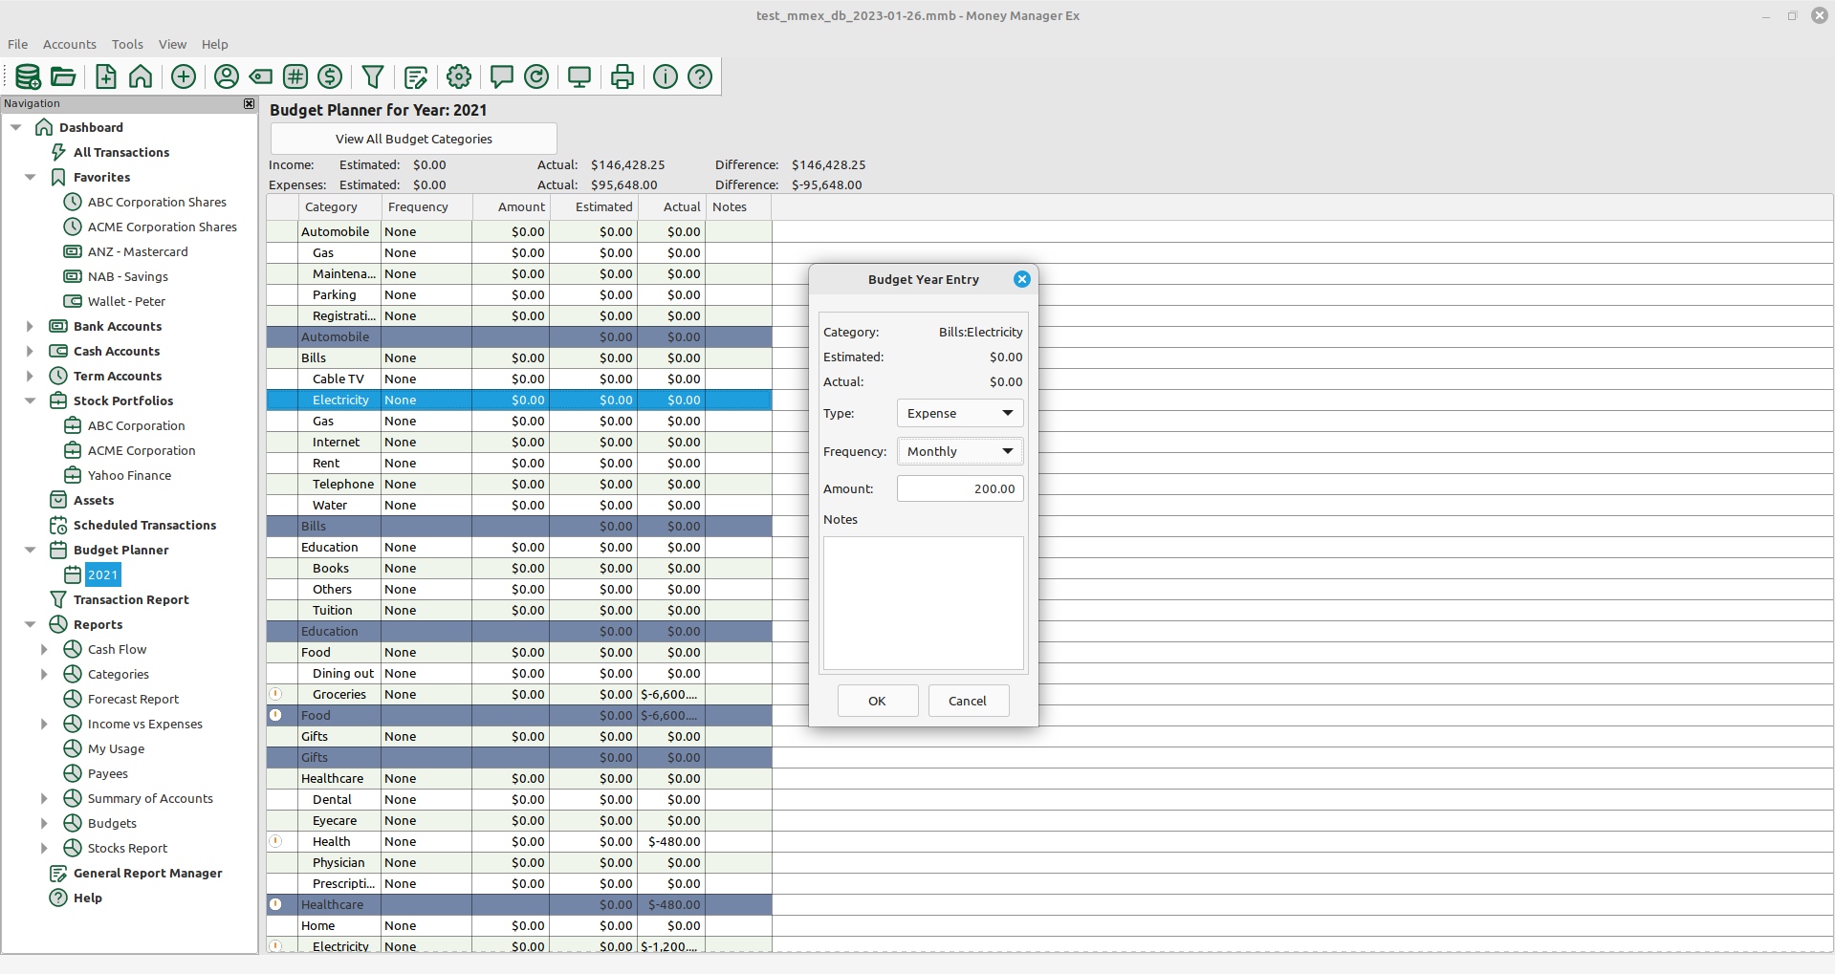Click the Home page toolbar icon

tap(141, 76)
